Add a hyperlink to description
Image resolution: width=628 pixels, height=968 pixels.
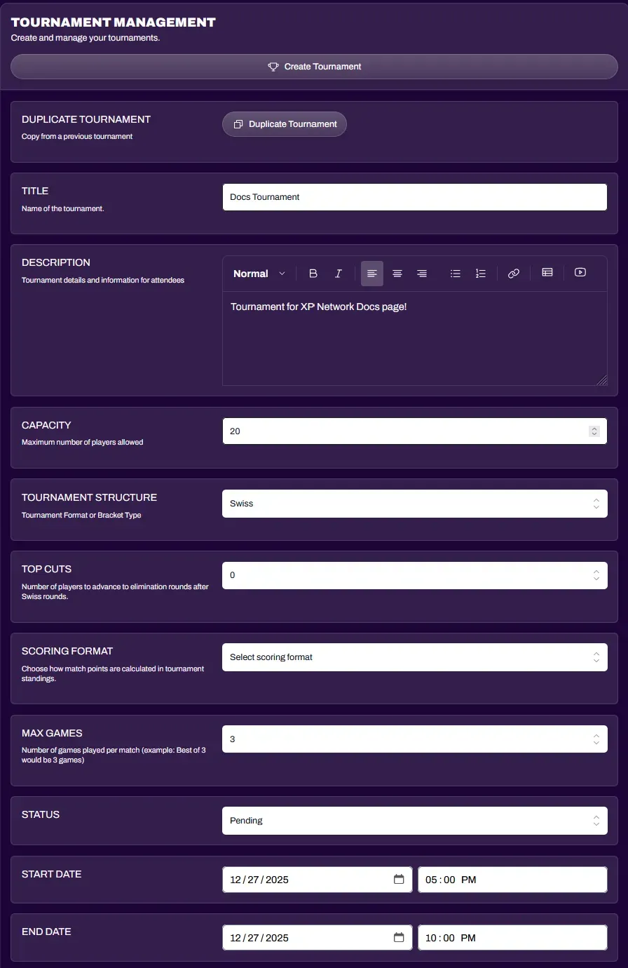(514, 274)
